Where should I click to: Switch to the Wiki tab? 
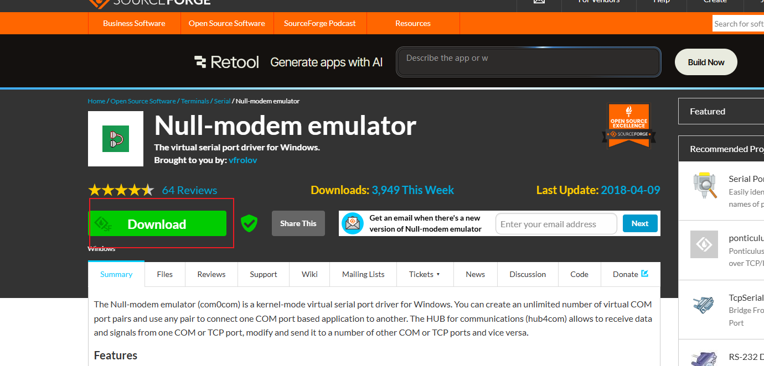click(309, 274)
